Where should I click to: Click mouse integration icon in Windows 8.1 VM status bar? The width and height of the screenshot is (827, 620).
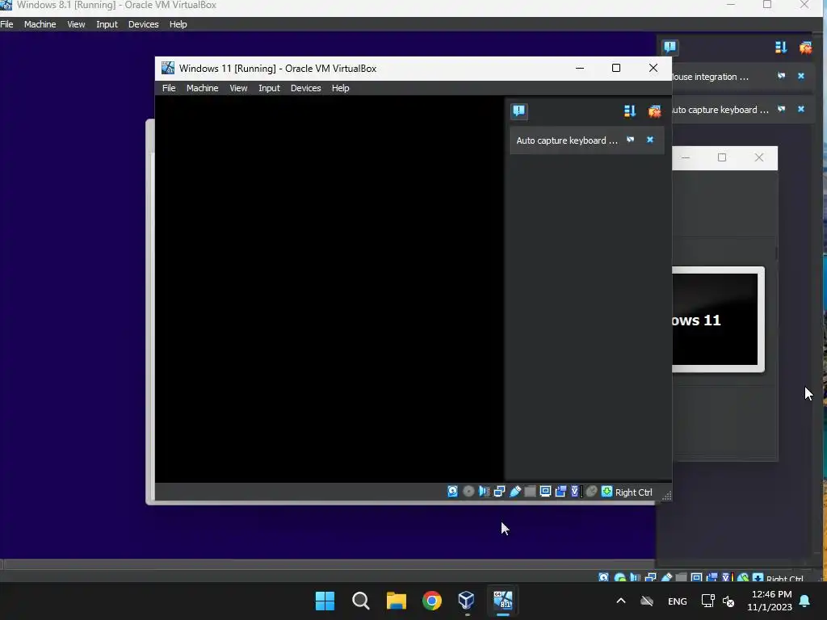click(x=743, y=578)
